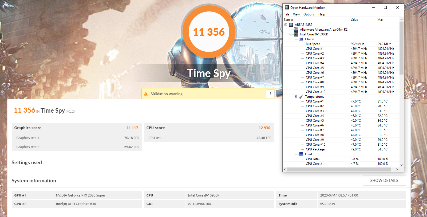Viewport: 427px width, 217px height.
Task: Minimize the Open Hardware Monitor window
Action: click(373, 7)
